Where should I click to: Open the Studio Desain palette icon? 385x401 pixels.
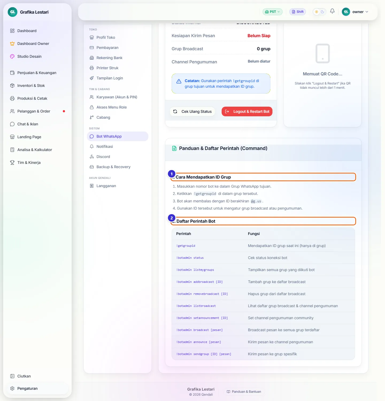click(12, 56)
